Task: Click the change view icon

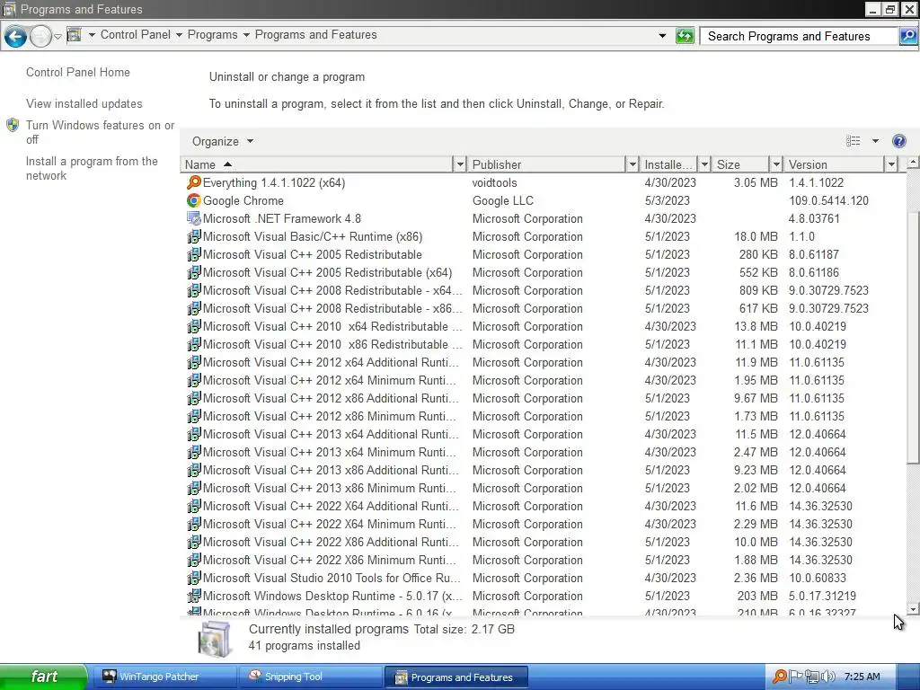Action: (854, 141)
